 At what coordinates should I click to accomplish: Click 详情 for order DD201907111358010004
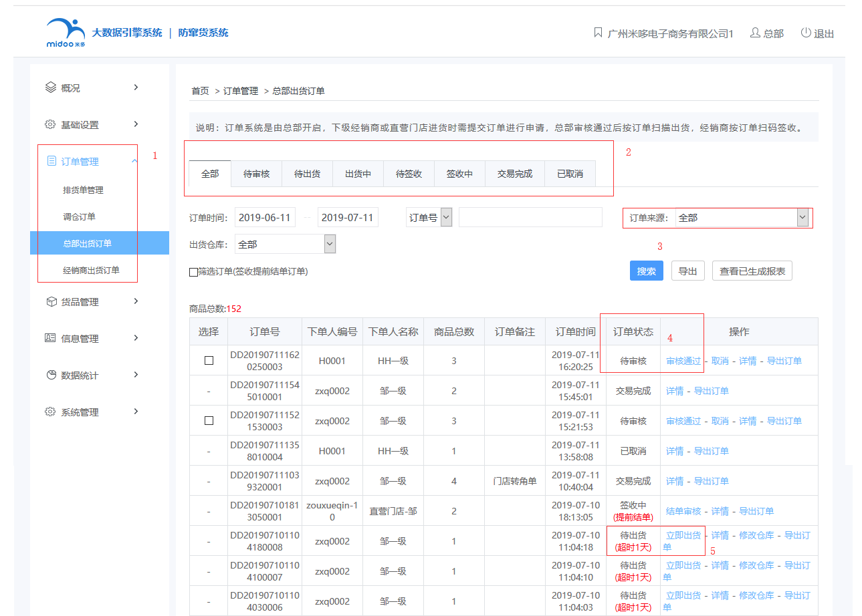(x=675, y=451)
